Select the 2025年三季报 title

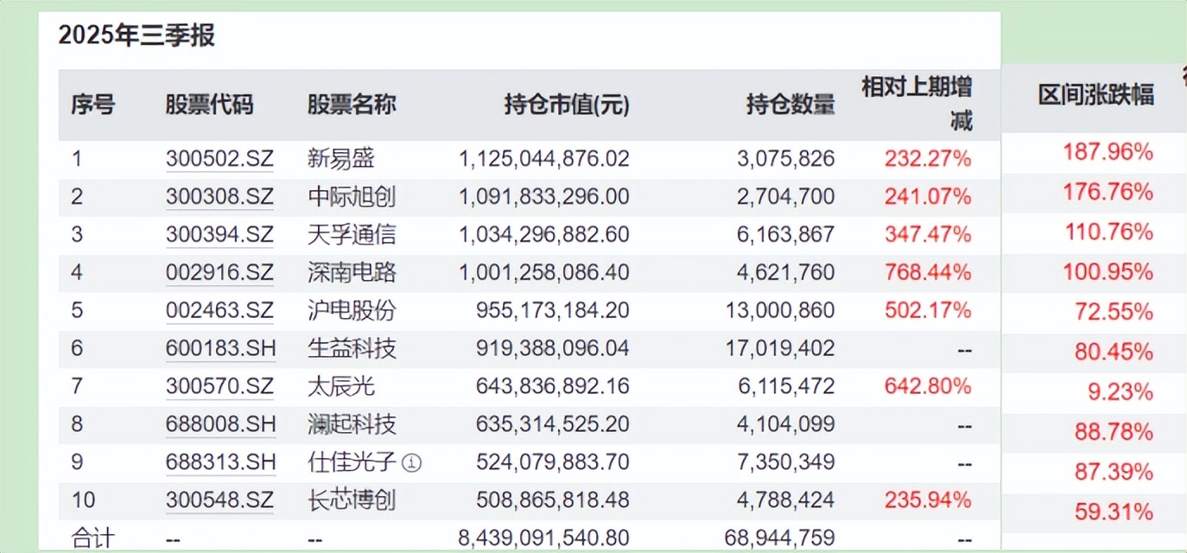[x=137, y=36]
